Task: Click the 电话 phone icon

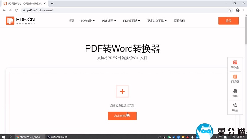Action: pyautogui.click(x=235, y=107)
